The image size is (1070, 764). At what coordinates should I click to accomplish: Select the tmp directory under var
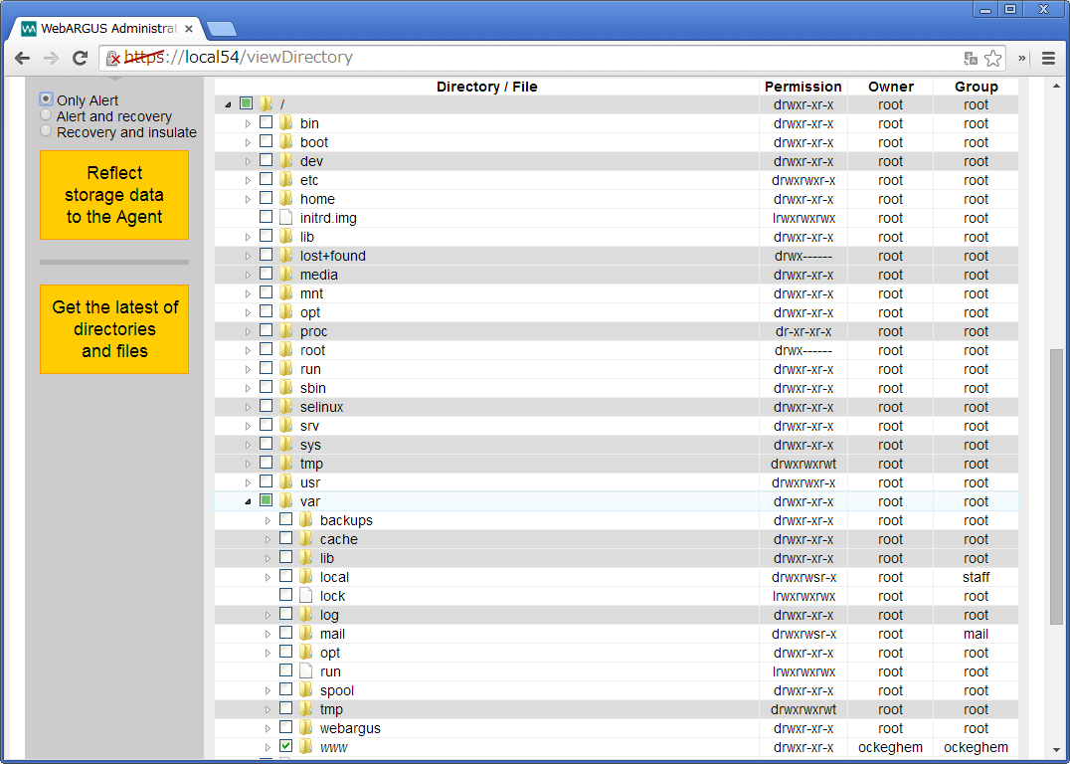[x=331, y=709]
